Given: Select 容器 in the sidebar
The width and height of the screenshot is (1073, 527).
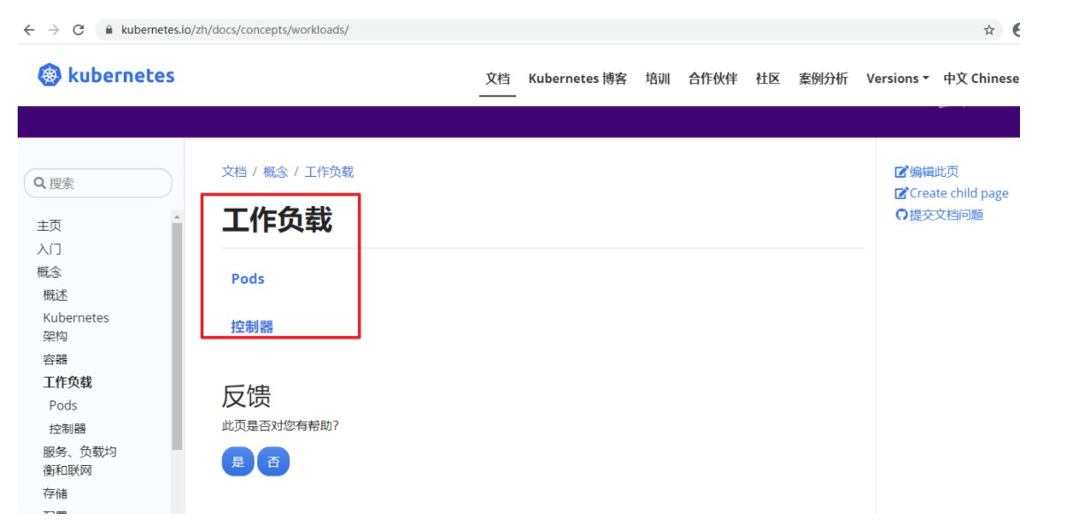Looking at the screenshot, I should tap(56, 359).
